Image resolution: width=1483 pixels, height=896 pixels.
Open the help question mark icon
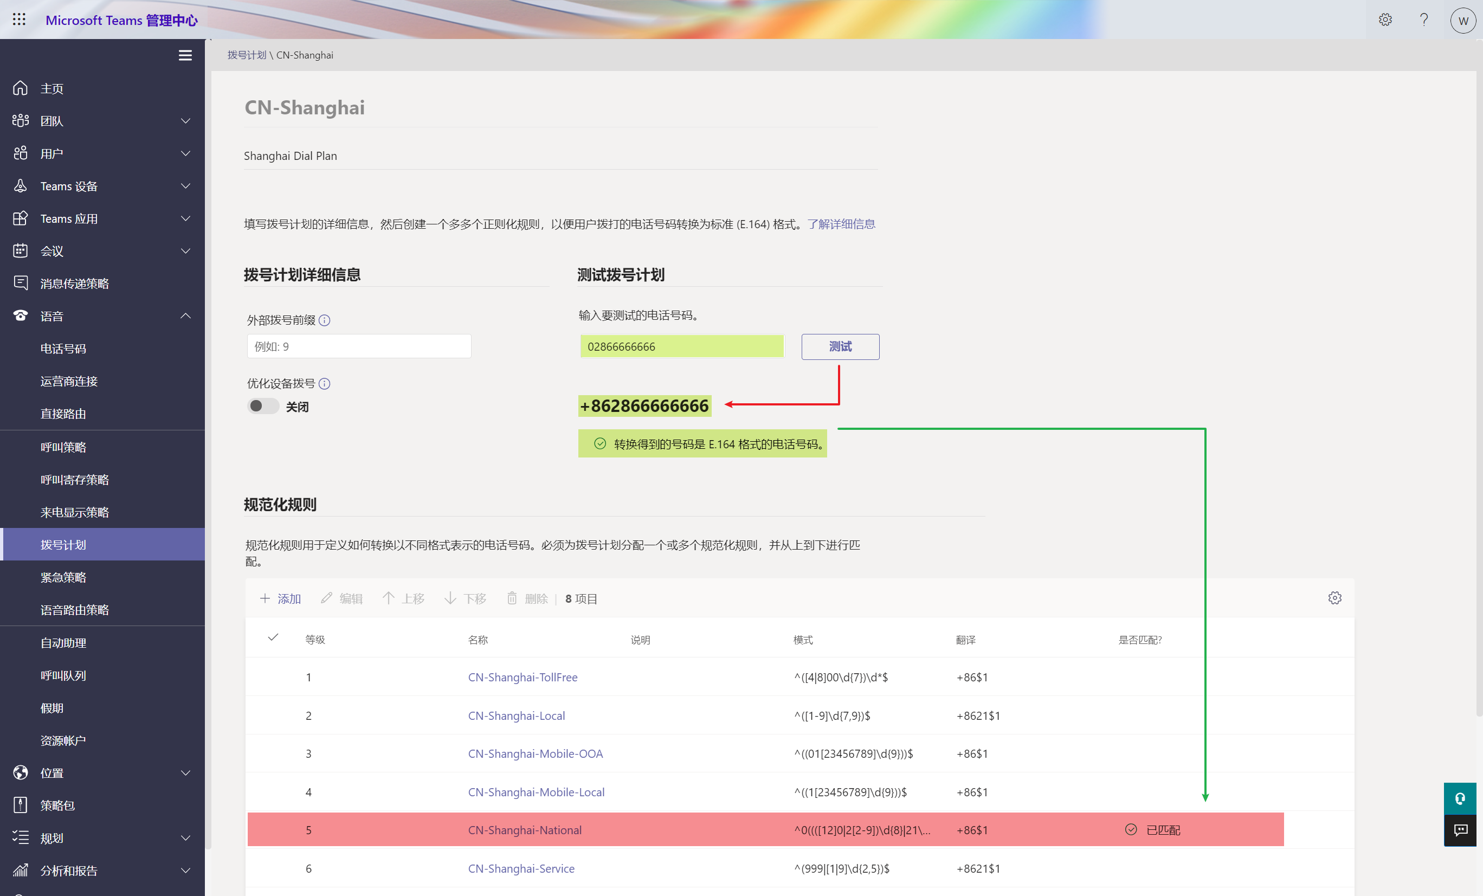(x=1423, y=20)
